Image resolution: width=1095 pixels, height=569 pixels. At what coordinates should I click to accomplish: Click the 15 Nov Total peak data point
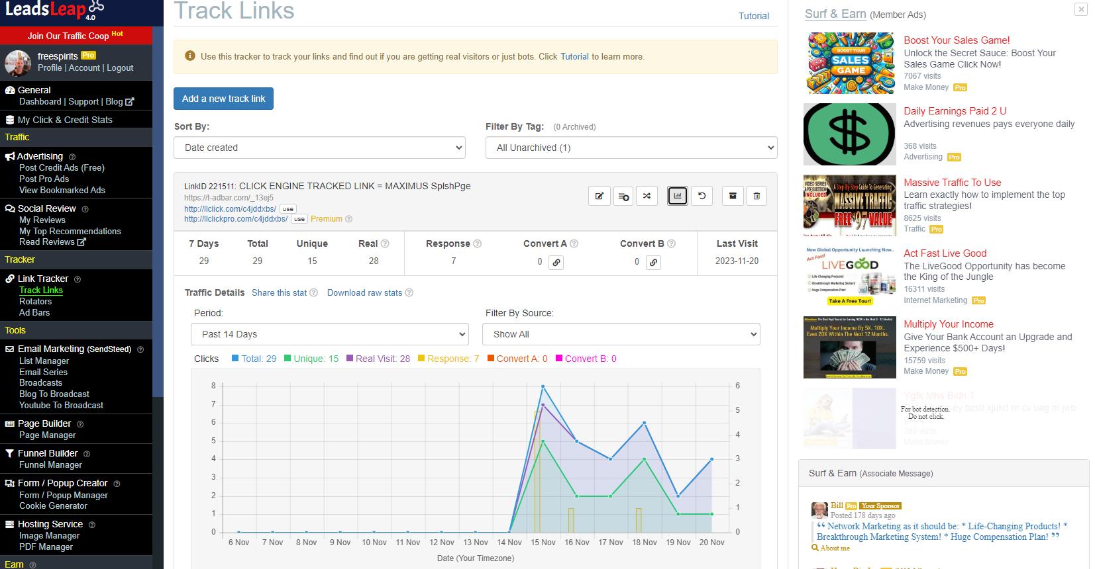(x=543, y=386)
